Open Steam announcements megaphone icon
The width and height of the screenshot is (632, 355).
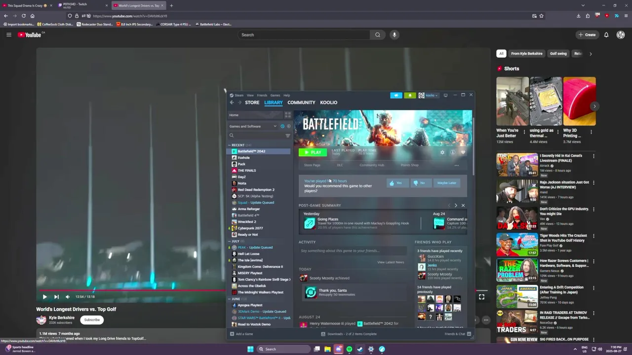click(396, 95)
